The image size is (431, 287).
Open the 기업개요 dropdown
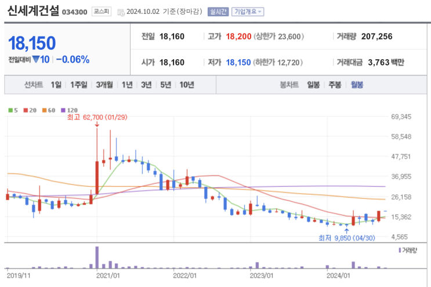click(248, 12)
